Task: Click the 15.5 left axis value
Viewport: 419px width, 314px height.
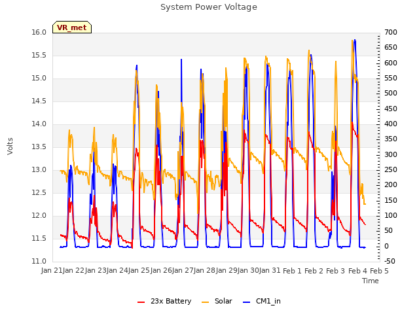Action: (39, 55)
